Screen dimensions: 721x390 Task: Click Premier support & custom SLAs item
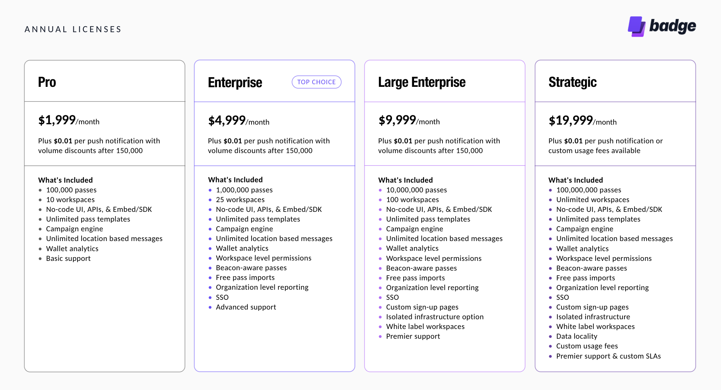(608, 356)
